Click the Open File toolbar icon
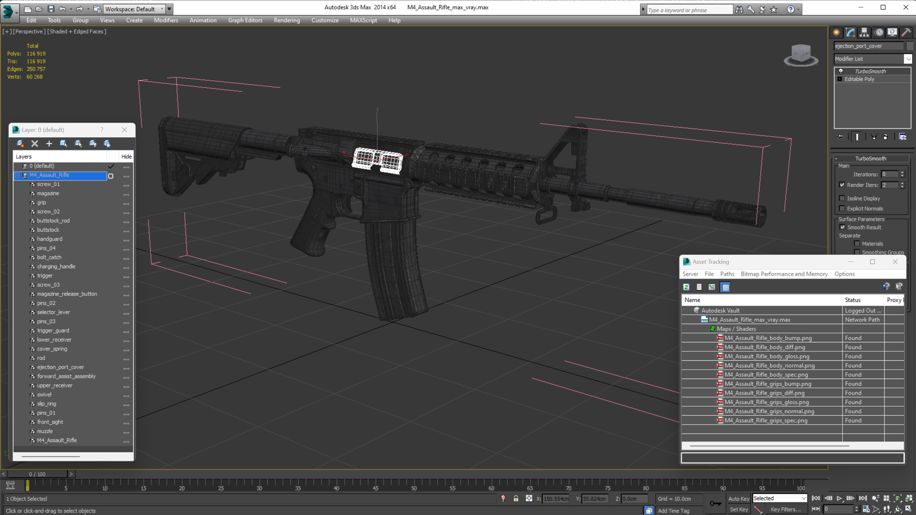Viewport: 916px width, 515px height. click(x=39, y=9)
